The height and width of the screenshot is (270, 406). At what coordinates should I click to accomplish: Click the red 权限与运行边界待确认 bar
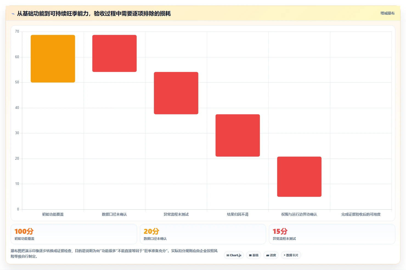click(x=299, y=177)
